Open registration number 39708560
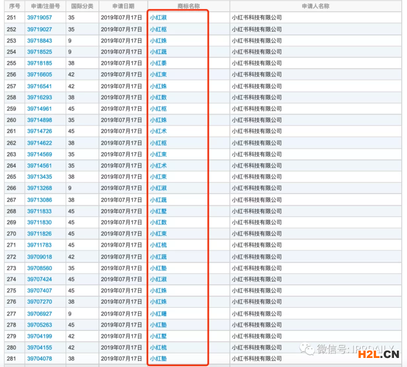 40,268
